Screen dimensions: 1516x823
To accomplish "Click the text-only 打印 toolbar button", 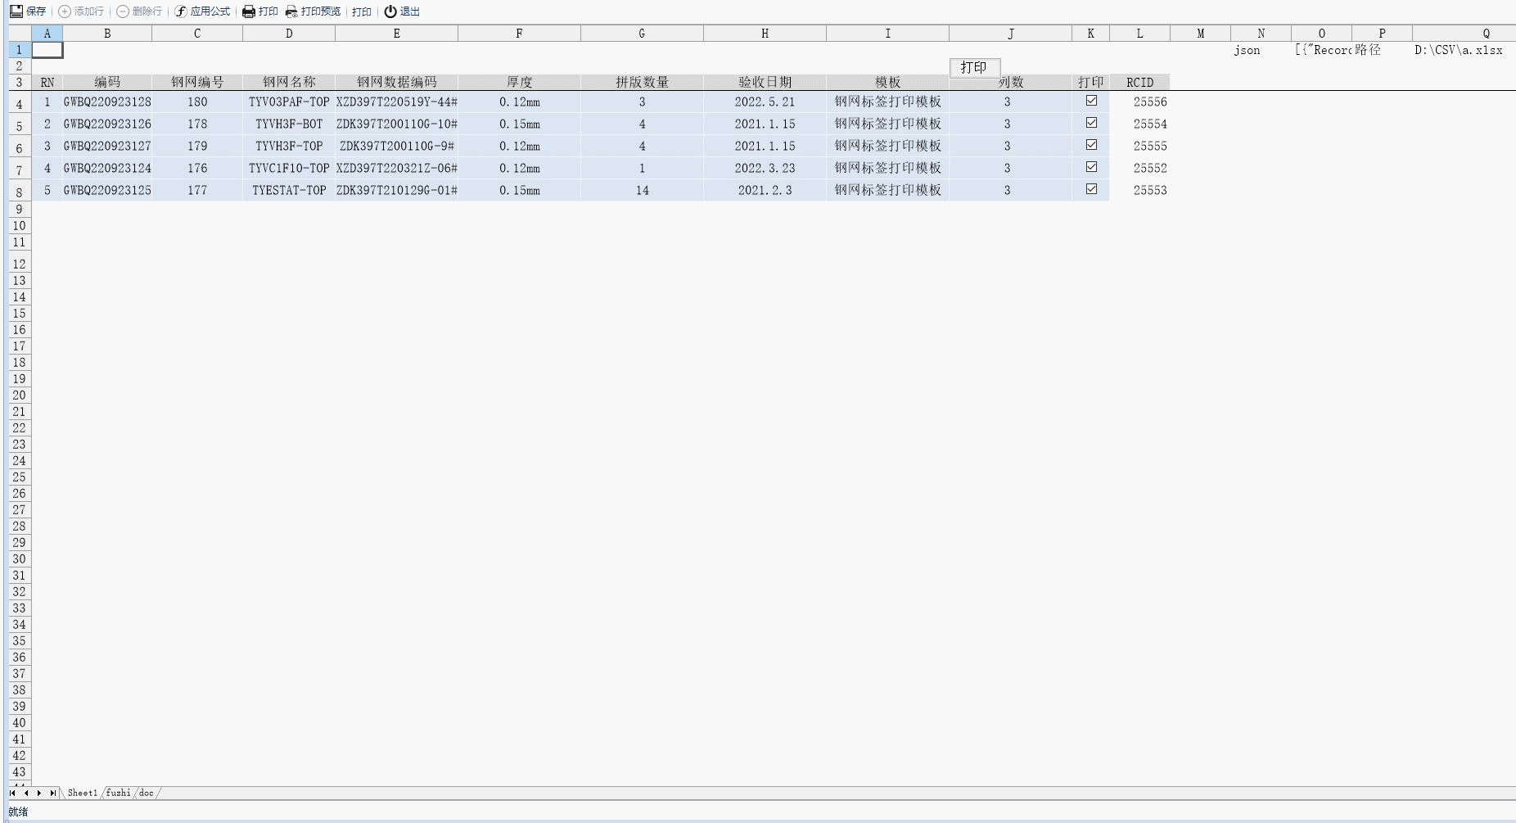I will (361, 11).
